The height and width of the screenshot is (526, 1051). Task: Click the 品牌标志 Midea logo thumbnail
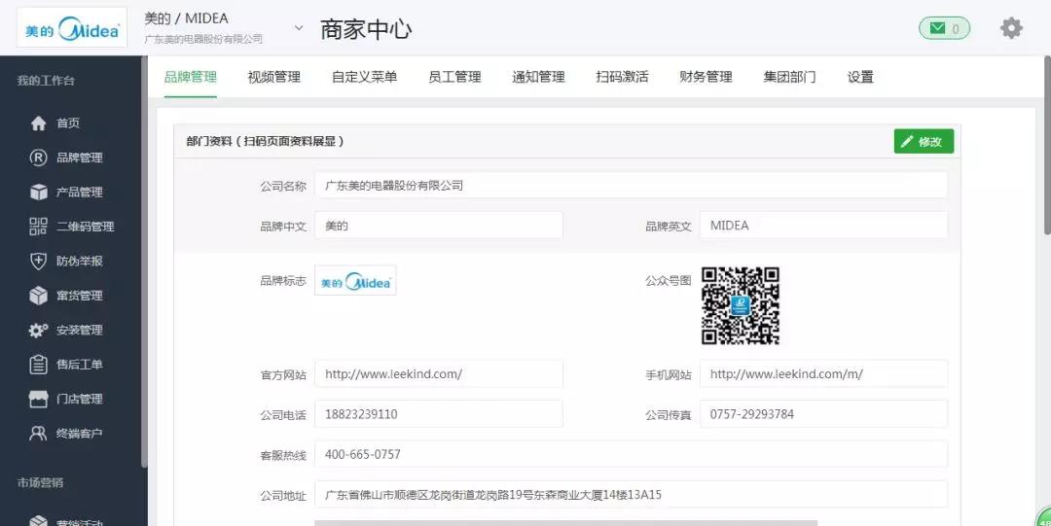(355, 280)
